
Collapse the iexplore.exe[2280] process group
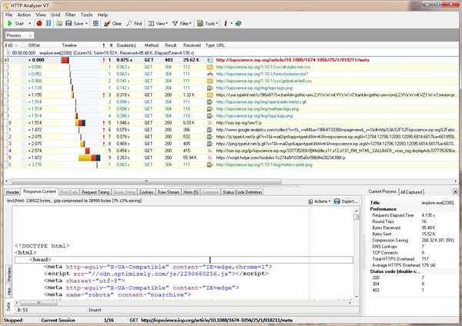pos(8,53)
